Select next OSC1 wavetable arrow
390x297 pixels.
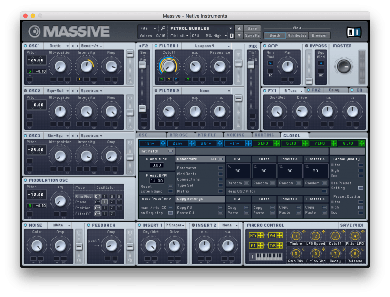[x=77, y=46]
